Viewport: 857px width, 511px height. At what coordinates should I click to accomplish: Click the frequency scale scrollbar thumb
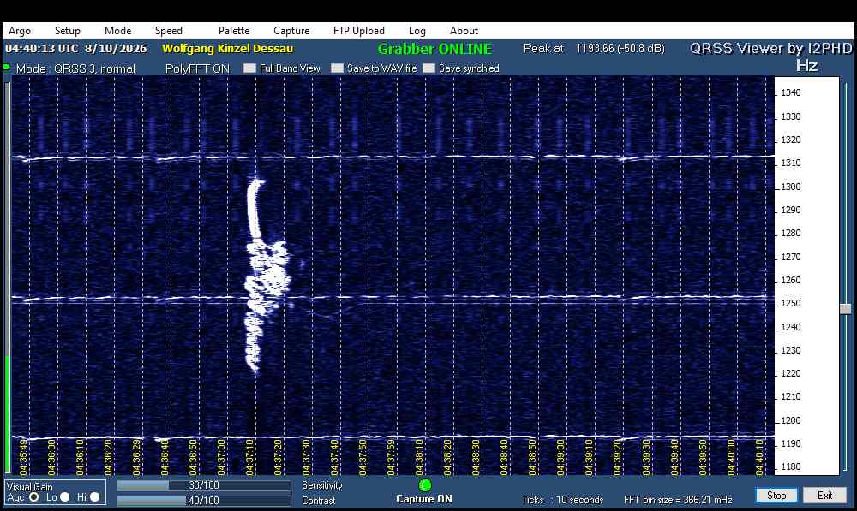[846, 308]
